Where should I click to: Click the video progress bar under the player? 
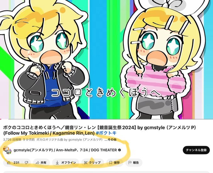coord(106,119)
